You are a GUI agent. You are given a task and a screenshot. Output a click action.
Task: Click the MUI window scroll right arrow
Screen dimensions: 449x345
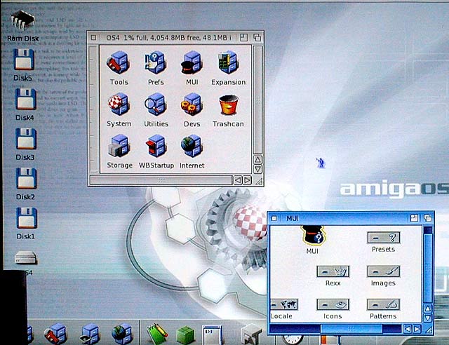pyautogui.click(x=417, y=329)
